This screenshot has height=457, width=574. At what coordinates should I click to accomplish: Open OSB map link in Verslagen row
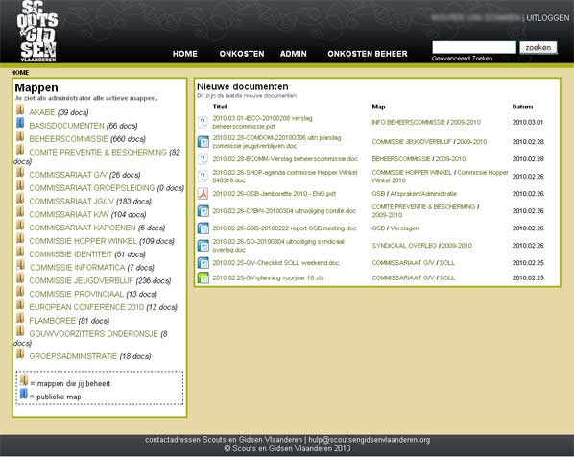pyautogui.click(x=378, y=228)
